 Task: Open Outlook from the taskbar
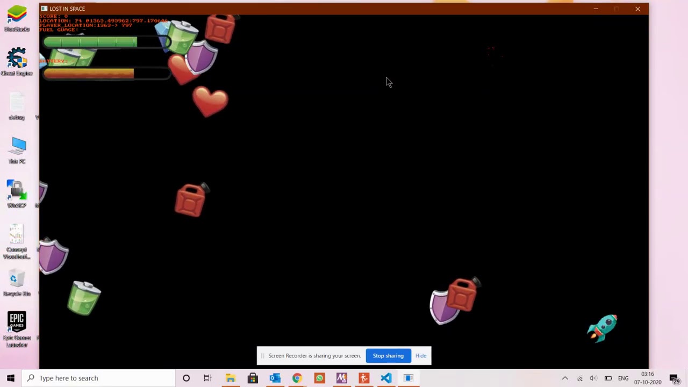pos(275,378)
